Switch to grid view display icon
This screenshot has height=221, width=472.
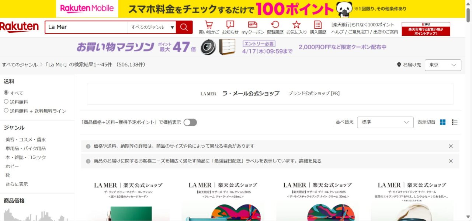443,122
